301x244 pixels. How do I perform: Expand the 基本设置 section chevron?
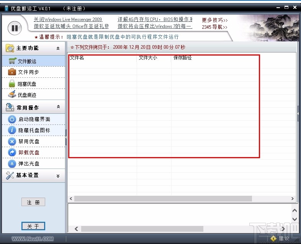point(58,176)
